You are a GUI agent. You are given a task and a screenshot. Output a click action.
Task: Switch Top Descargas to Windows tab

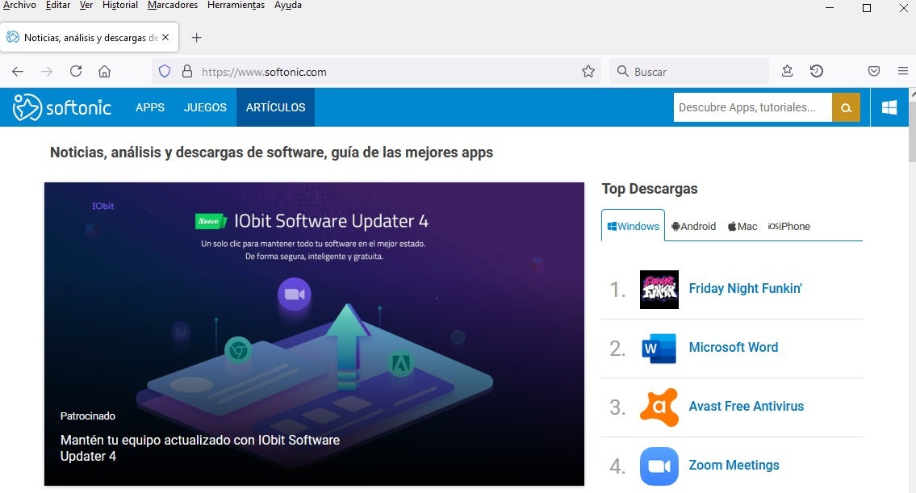(x=634, y=226)
